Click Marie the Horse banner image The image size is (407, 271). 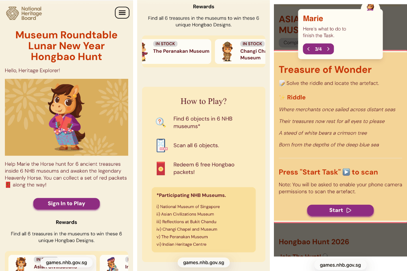pos(66,117)
